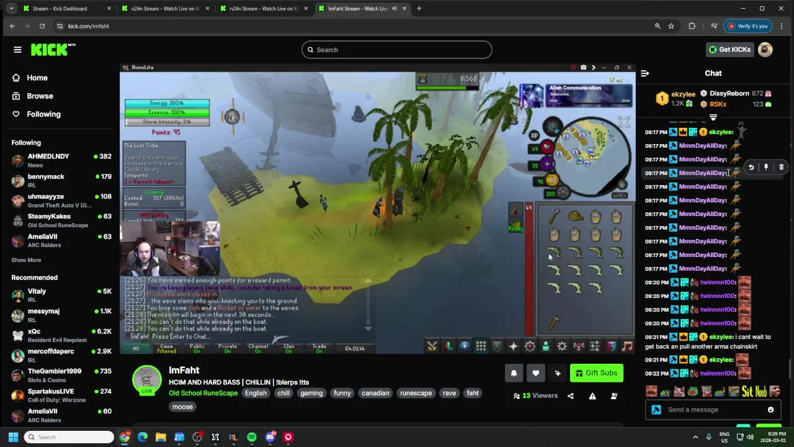Reload the kick.com page
Image resolution: width=794 pixels, height=447 pixels.
pyautogui.click(x=42, y=26)
